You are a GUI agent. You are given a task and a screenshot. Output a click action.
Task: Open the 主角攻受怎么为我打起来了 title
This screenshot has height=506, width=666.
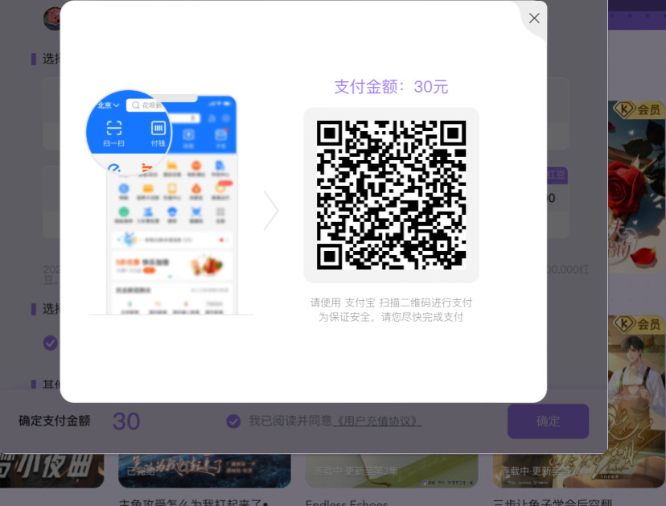pos(193,503)
